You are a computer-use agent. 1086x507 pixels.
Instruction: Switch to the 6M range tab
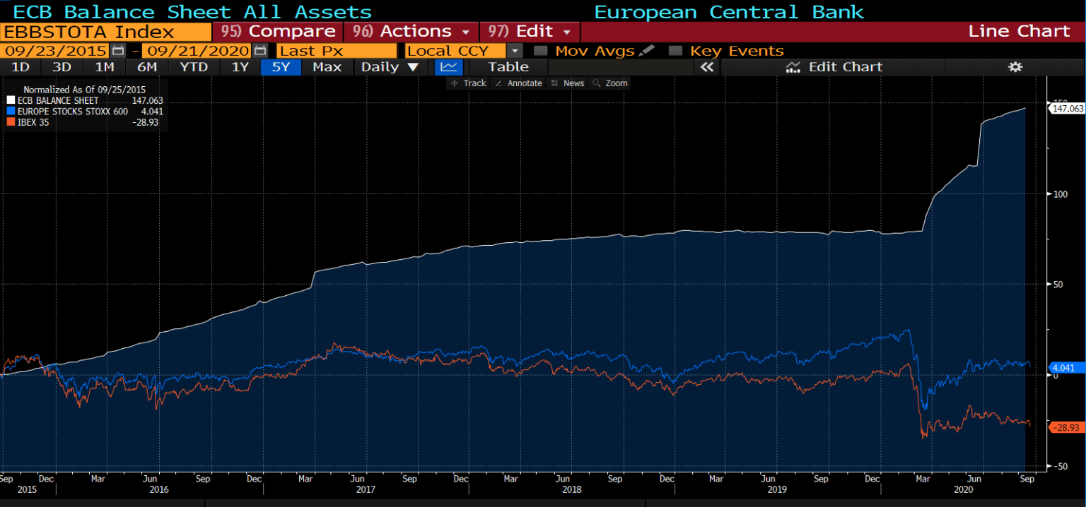click(147, 67)
